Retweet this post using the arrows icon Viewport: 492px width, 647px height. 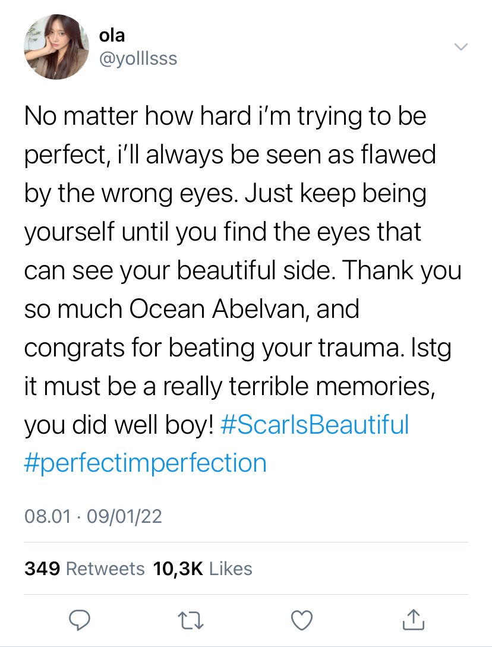[x=190, y=620]
